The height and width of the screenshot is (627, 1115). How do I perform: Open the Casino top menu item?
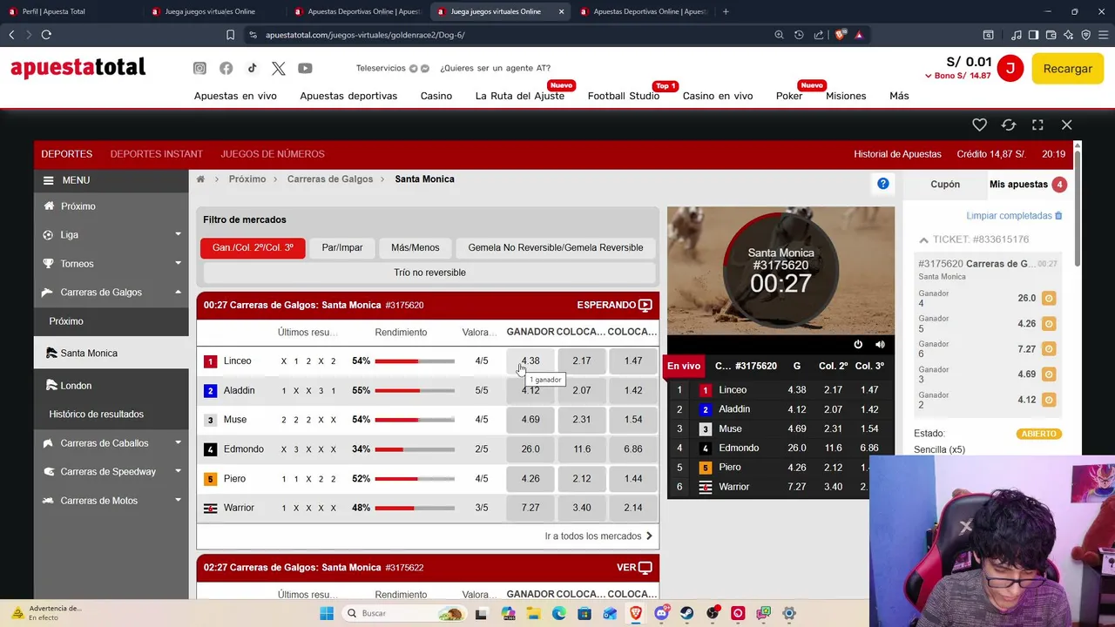coord(436,96)
